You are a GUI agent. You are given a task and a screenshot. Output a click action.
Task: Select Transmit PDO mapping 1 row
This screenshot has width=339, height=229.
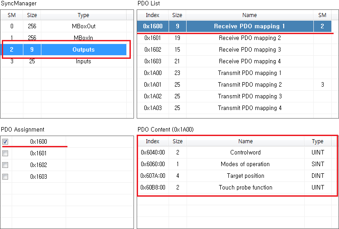(250, 73)
